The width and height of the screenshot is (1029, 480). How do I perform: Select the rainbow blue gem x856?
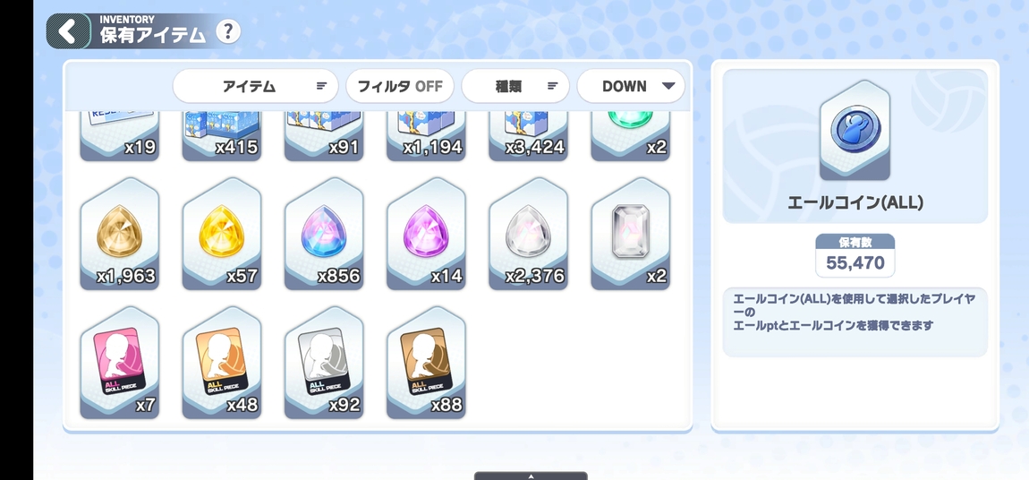tap(324, 234)
